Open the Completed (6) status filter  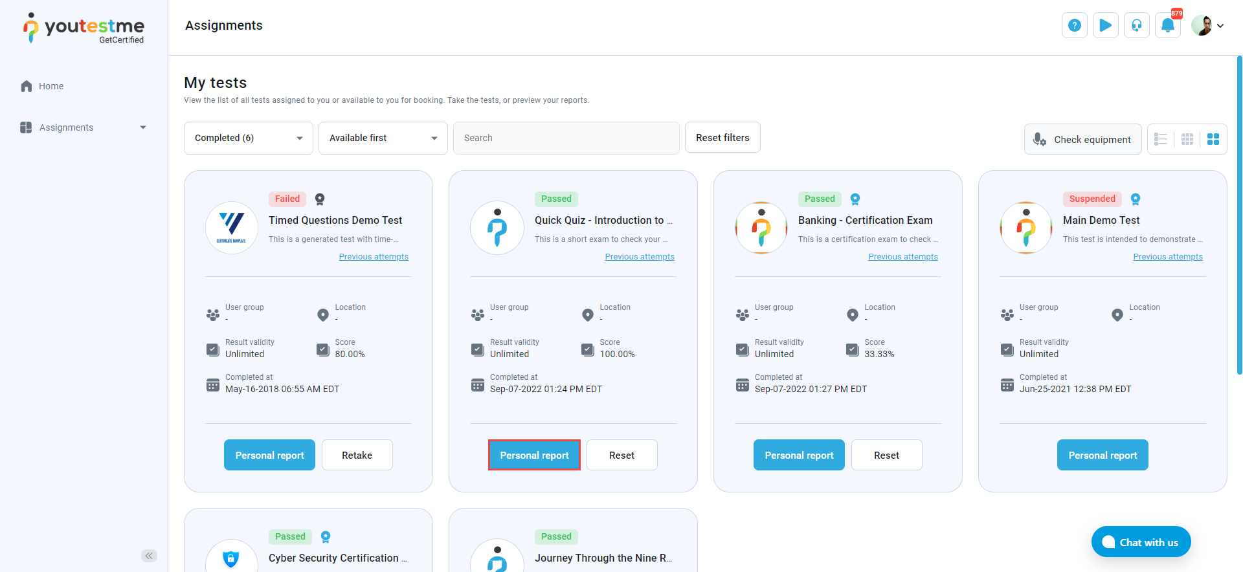pos(249,138)
